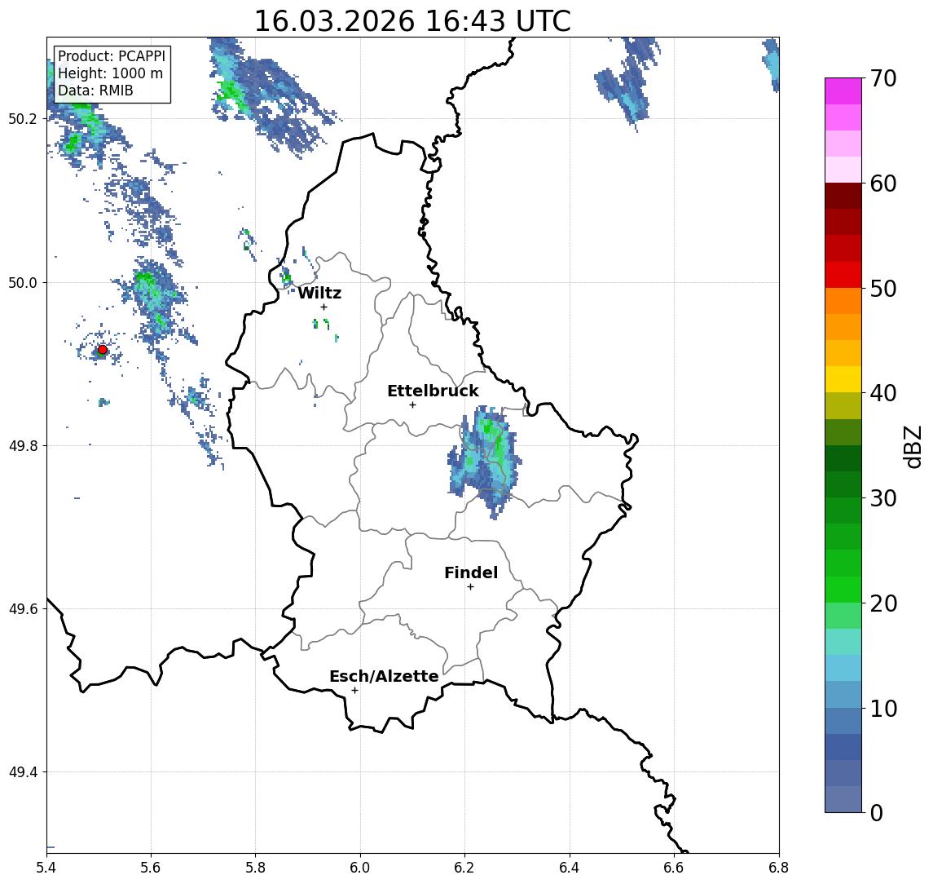Click the 'Product: PCAPPI' legend line
Screen dimensions: 933x884
pyautogui.click(x=112, y=56)
